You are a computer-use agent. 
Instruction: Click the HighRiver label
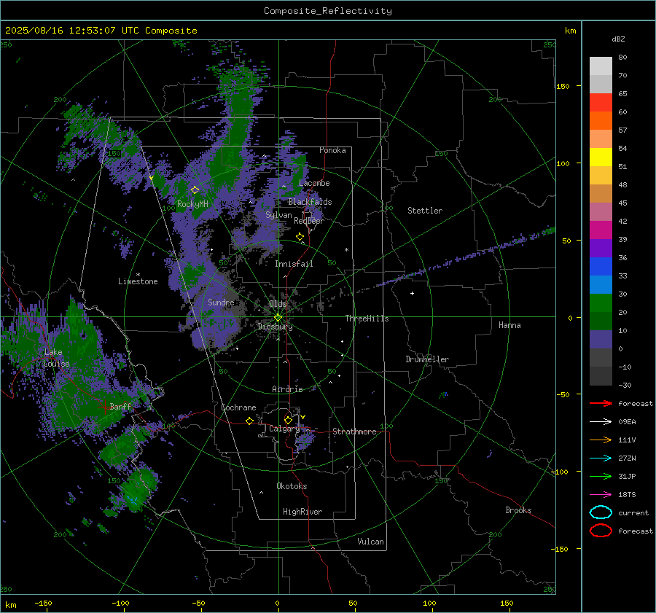[302, 512]
